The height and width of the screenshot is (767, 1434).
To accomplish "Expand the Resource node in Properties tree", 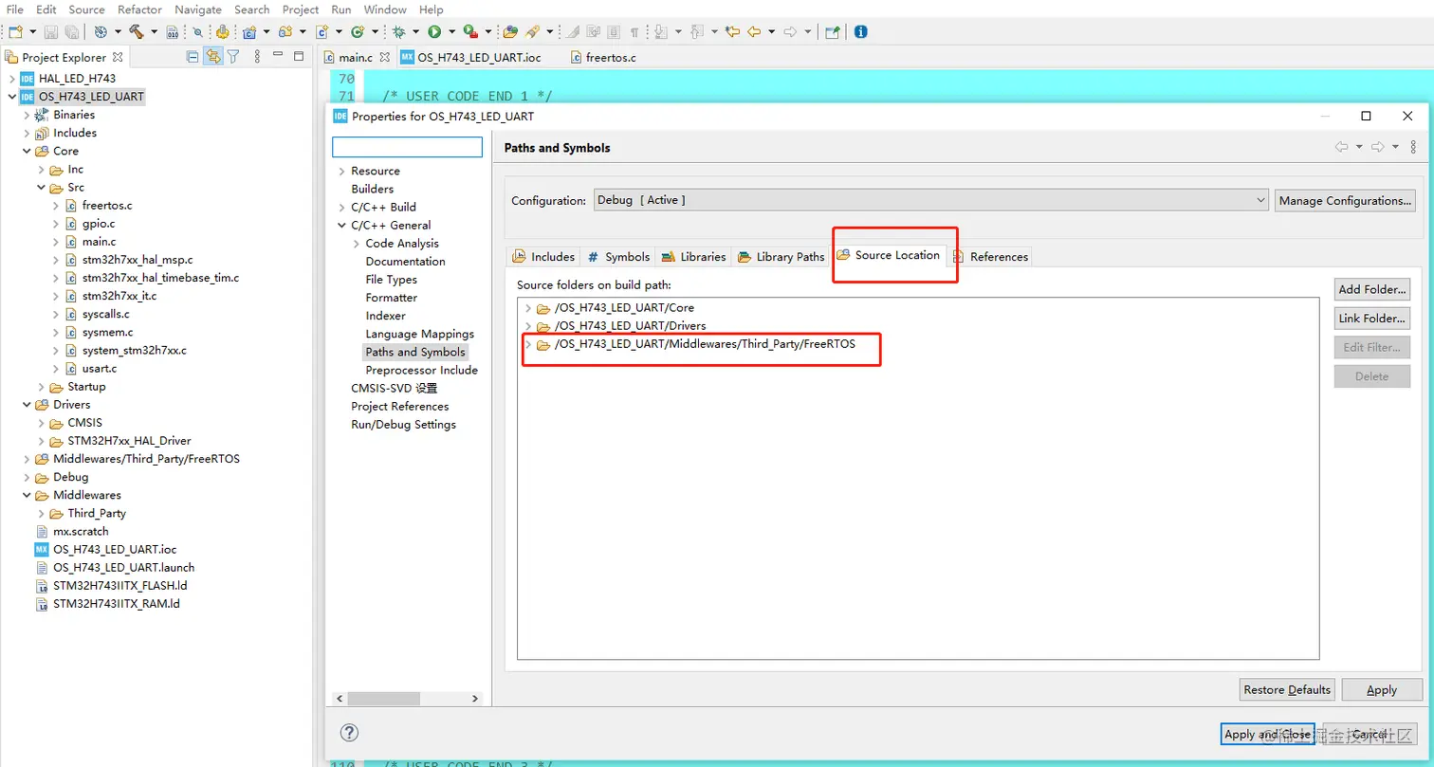I will tap(341, 171).
